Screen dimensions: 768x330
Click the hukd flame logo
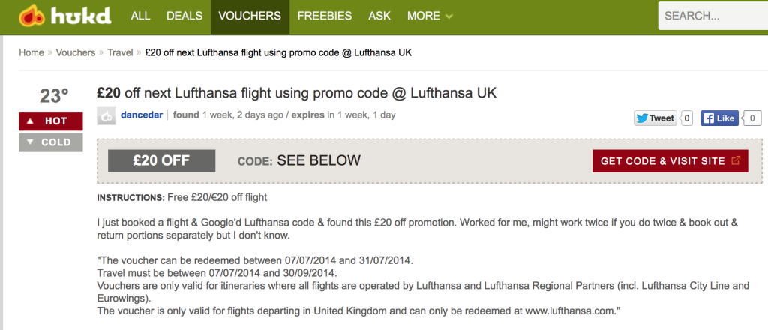coord(32,16)
